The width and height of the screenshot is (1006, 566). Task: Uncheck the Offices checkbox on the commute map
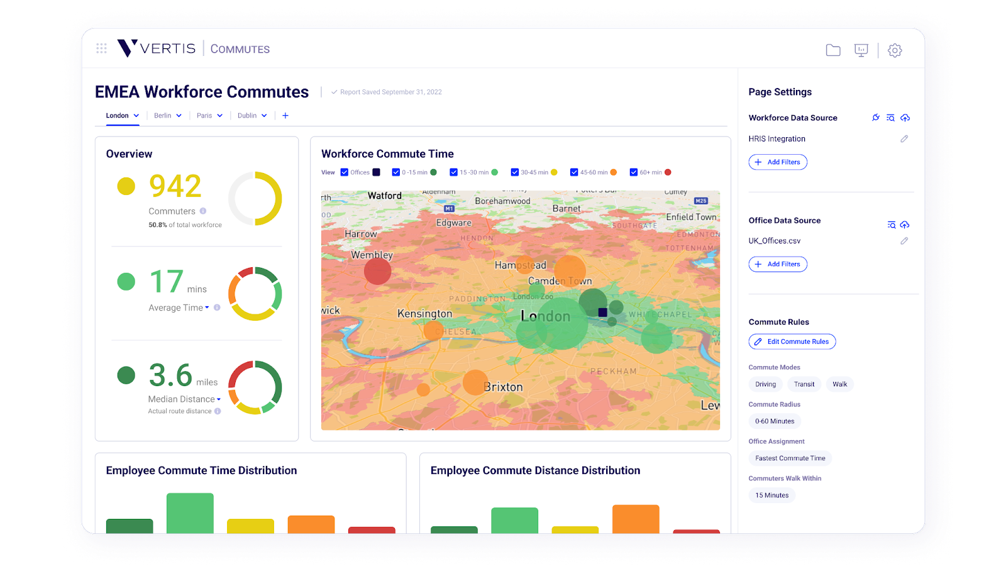(343, 172)
